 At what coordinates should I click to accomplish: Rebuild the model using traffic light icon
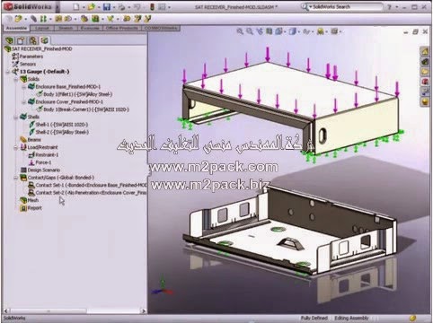click(x=152, y=6)
